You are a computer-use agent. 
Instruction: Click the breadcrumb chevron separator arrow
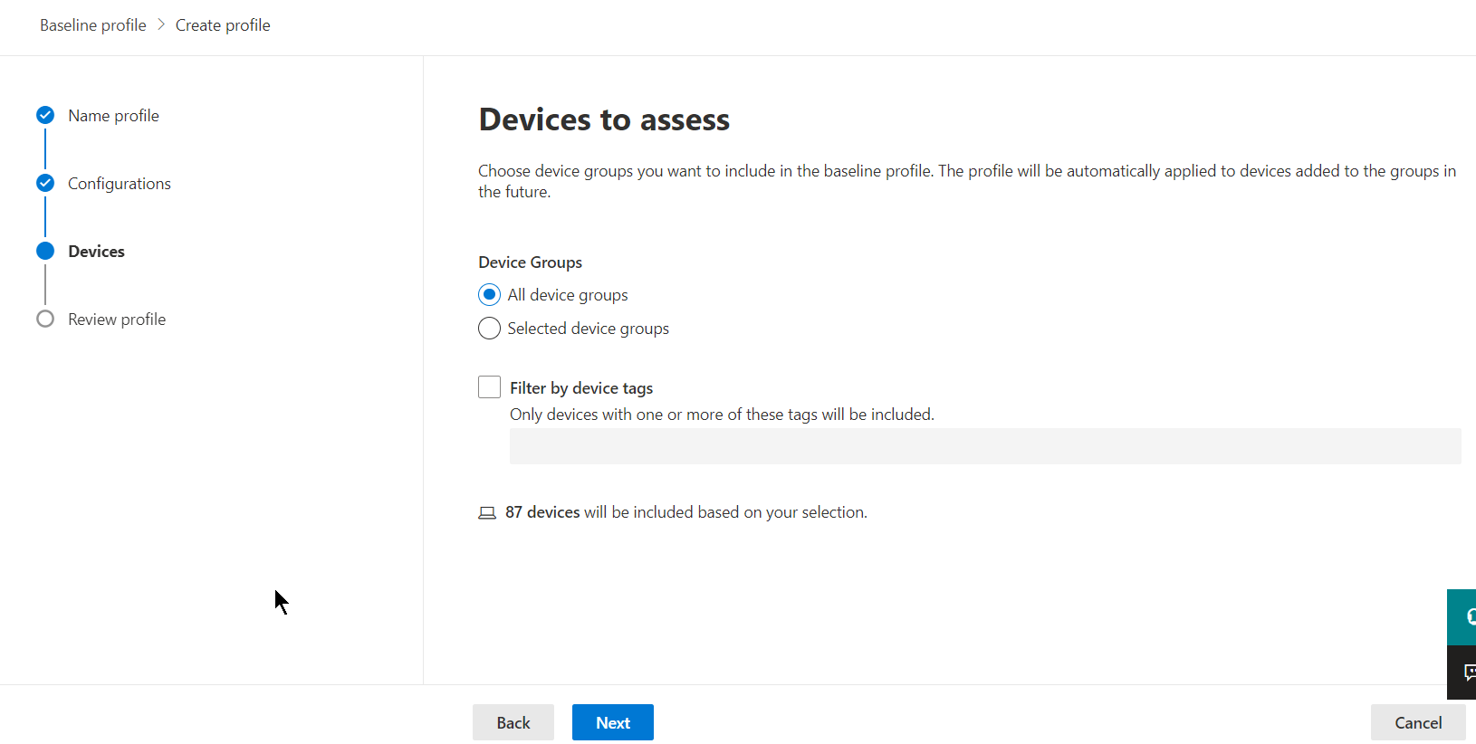pos(161,24)
